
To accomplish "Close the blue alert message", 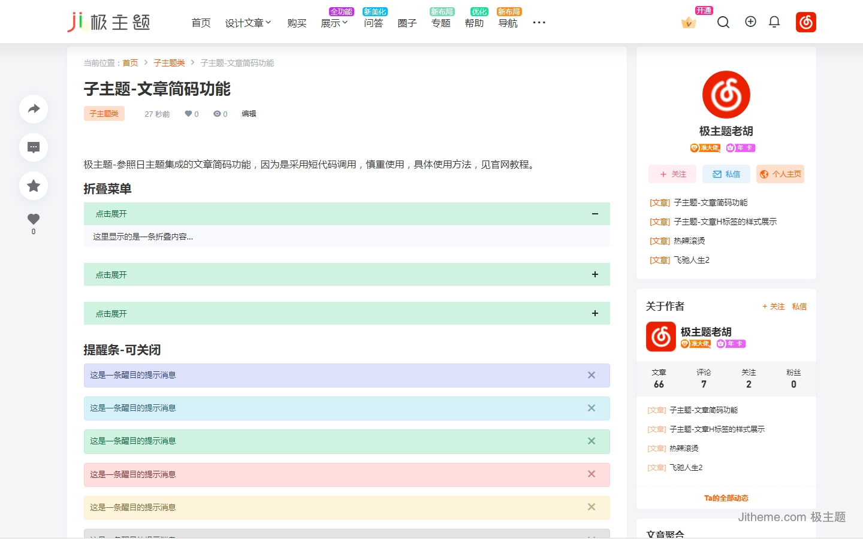I will (592, 408).
